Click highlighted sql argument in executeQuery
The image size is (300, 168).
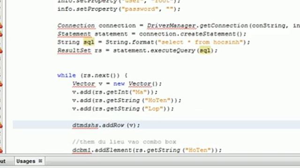205,51
